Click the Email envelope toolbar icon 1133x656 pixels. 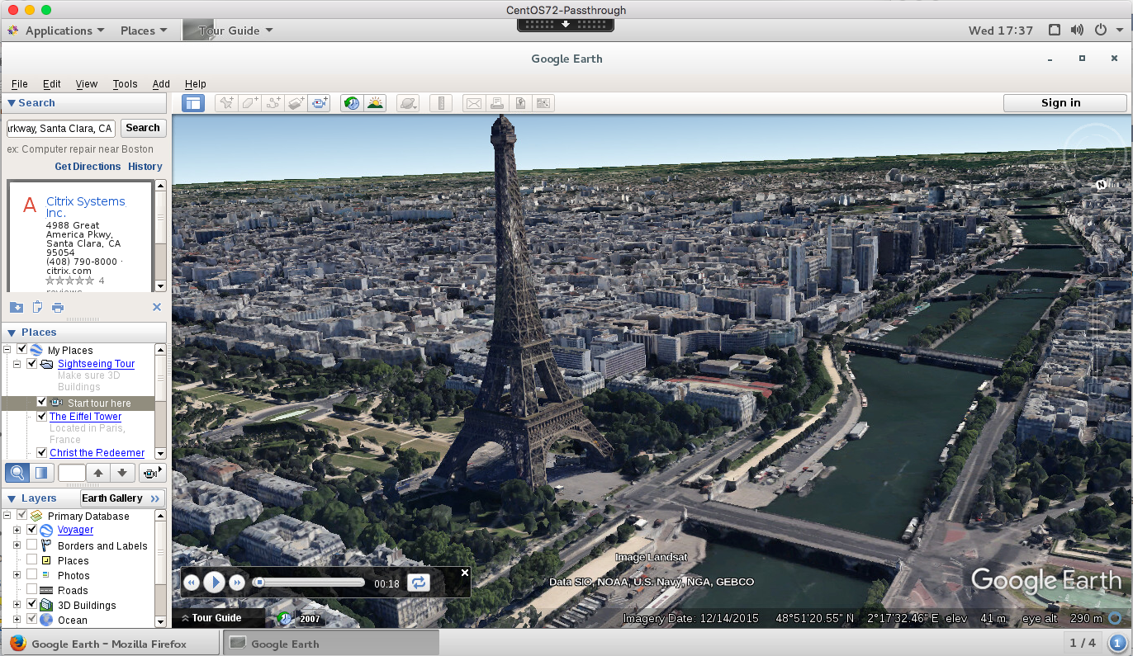[x=473, y=103]
